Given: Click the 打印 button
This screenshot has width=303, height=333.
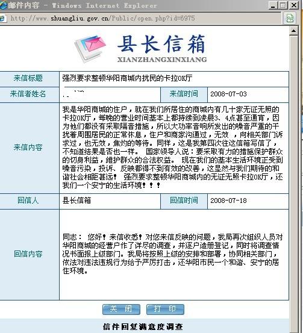Looking at the screenshot, I should point(165,310).
